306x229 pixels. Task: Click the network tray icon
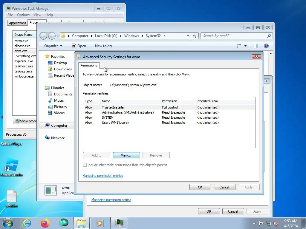pos(269,223)
